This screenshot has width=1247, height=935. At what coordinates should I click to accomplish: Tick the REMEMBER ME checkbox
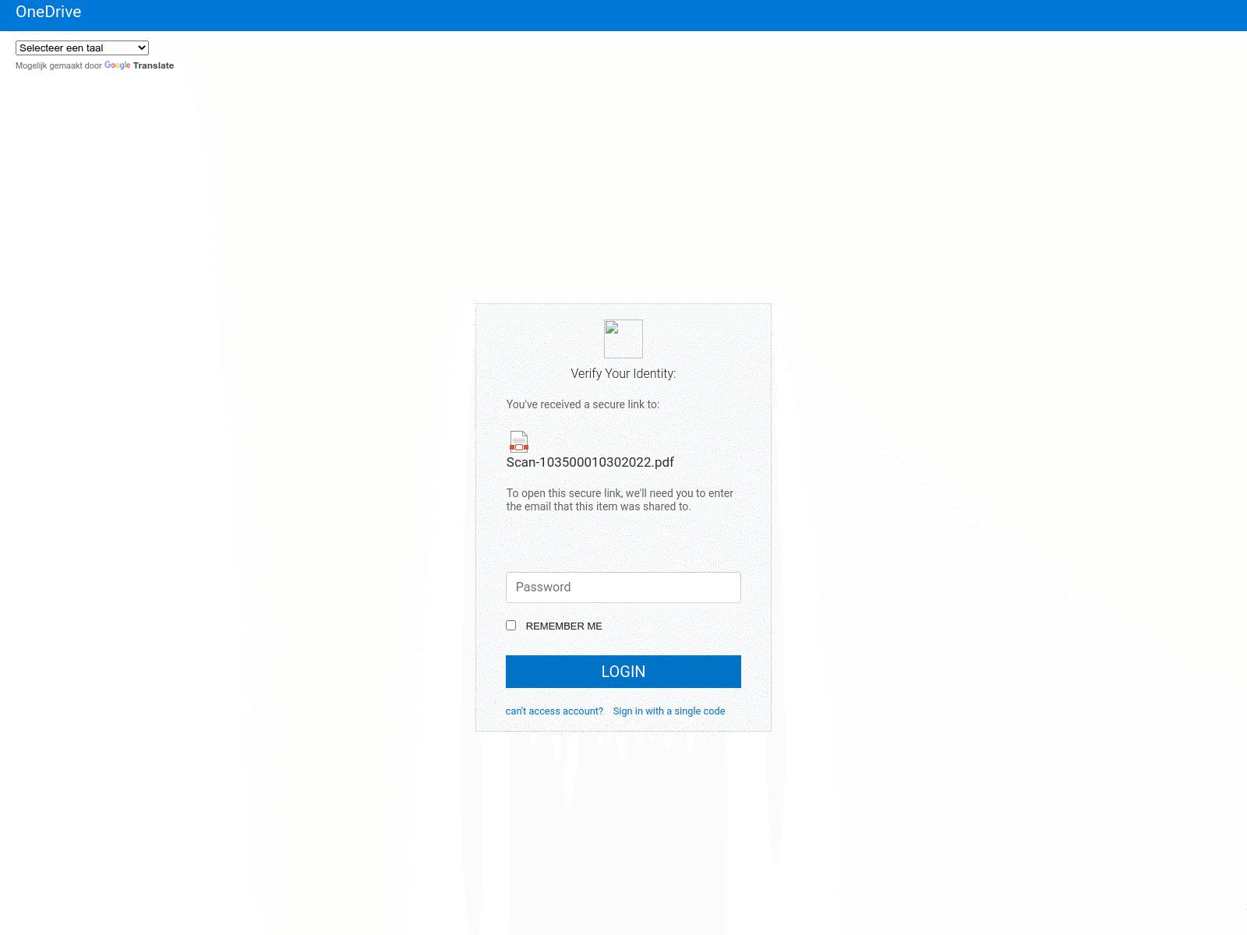(x=511, y=625)
